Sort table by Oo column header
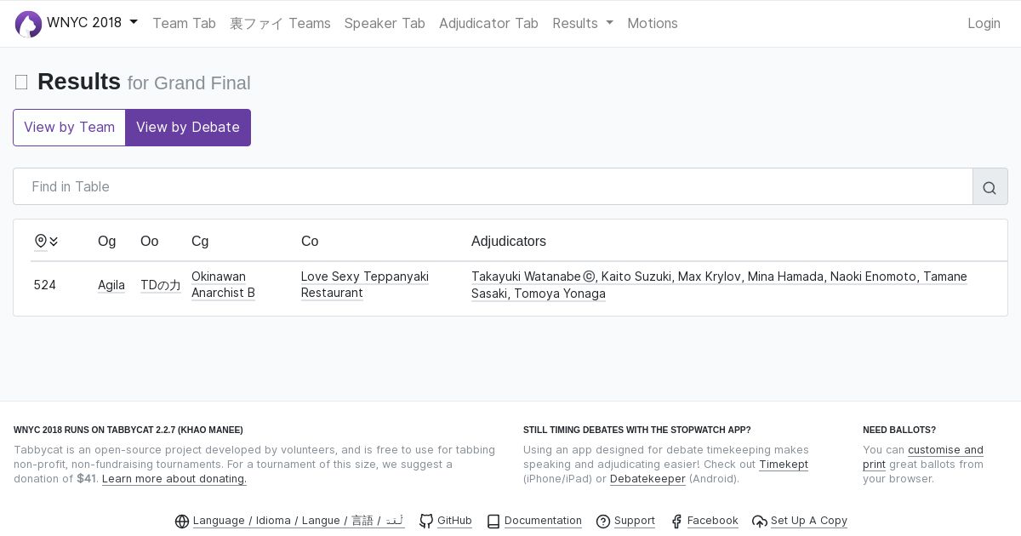 149,242
